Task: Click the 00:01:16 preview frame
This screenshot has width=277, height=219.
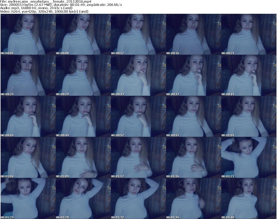Action: [194, 157]
